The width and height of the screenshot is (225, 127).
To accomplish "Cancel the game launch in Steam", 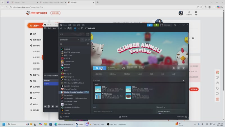I will point(100,68).
